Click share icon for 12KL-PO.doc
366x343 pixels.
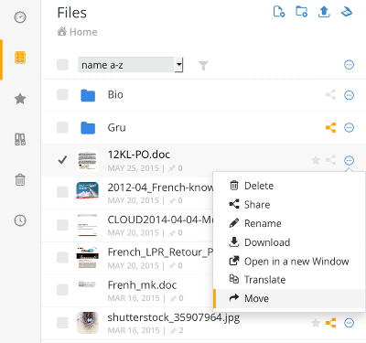tap(331, 160)
